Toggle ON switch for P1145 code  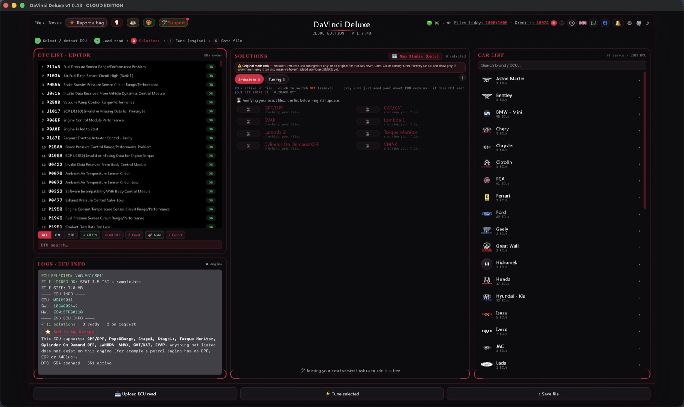tap(211, 67)
